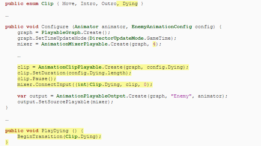Click 'output.SetSourcePlayable(mixer);' line
Image resolution: width=261 pixels, height=146 pixels.
pos(65,102)
